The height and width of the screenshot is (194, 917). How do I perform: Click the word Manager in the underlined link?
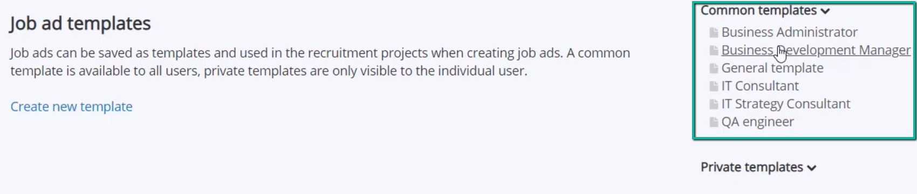pyautogui.click(x=885, y=50)
